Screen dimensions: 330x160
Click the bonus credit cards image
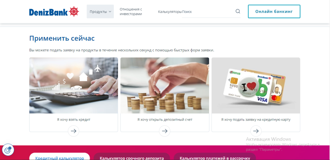[256, 86]
